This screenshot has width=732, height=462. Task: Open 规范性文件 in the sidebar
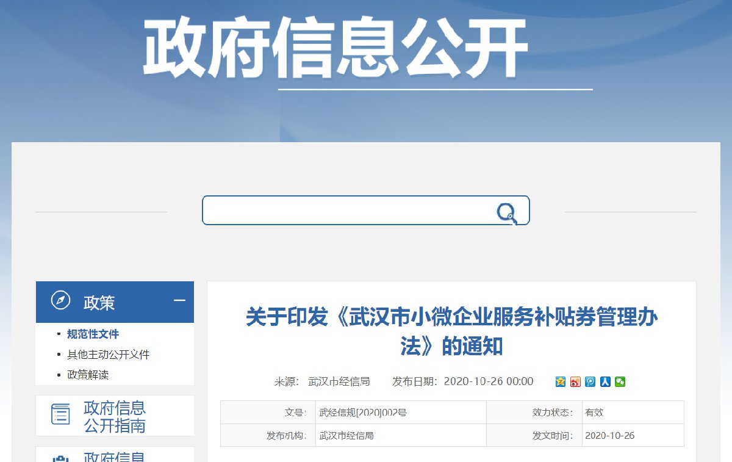coord(93,334)
